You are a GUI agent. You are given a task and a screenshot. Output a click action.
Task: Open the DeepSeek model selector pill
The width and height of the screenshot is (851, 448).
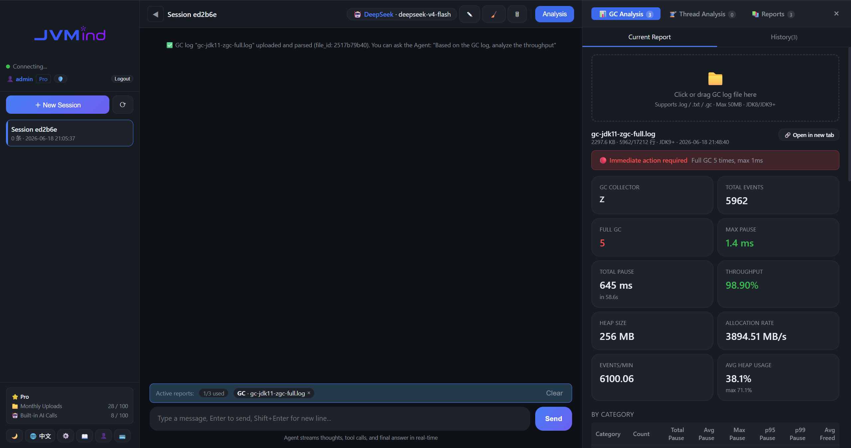[x=402, y=14]
